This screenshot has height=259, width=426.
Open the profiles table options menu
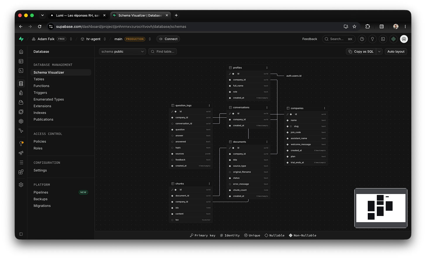[x=267, y=68]
